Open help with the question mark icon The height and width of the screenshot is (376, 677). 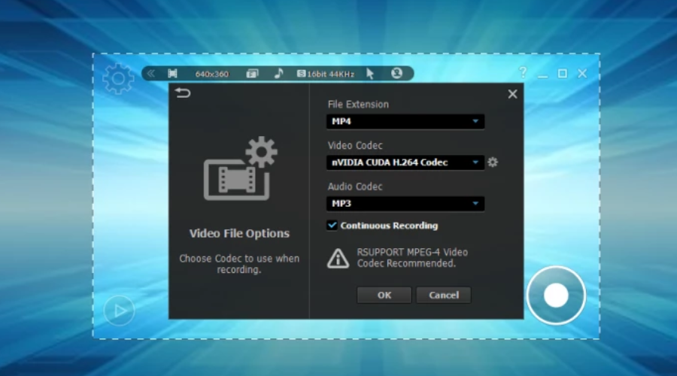[x=523, y=72]
